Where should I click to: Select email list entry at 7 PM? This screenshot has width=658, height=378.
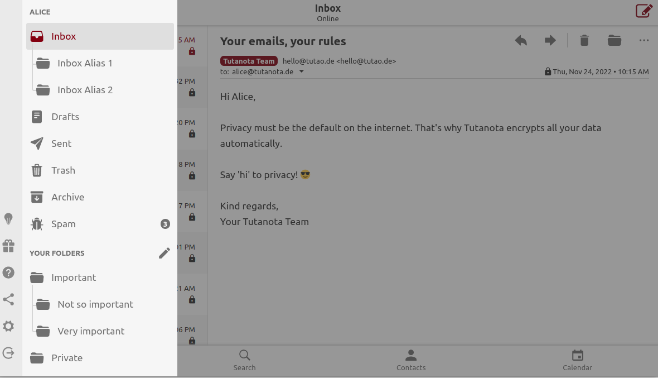[x=192, y=211]
